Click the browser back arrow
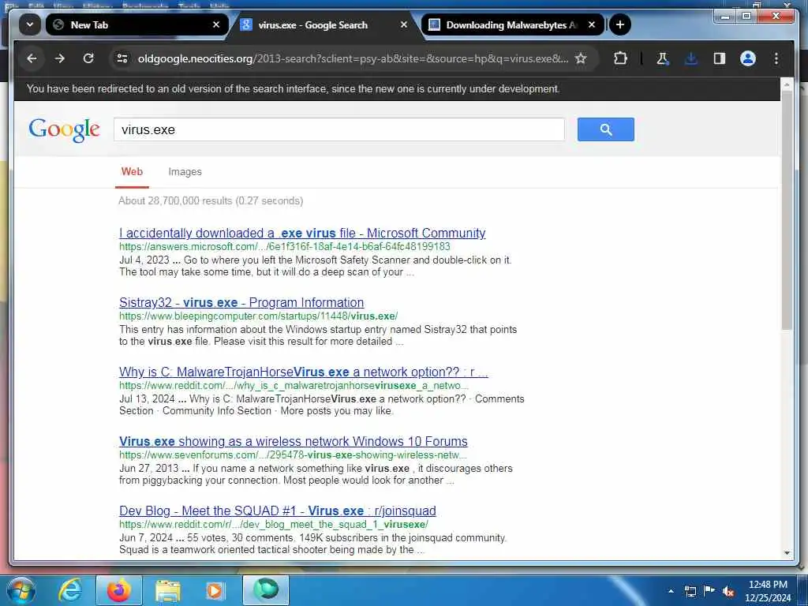Viewport: 808px width, 606px height. point(32,58)
